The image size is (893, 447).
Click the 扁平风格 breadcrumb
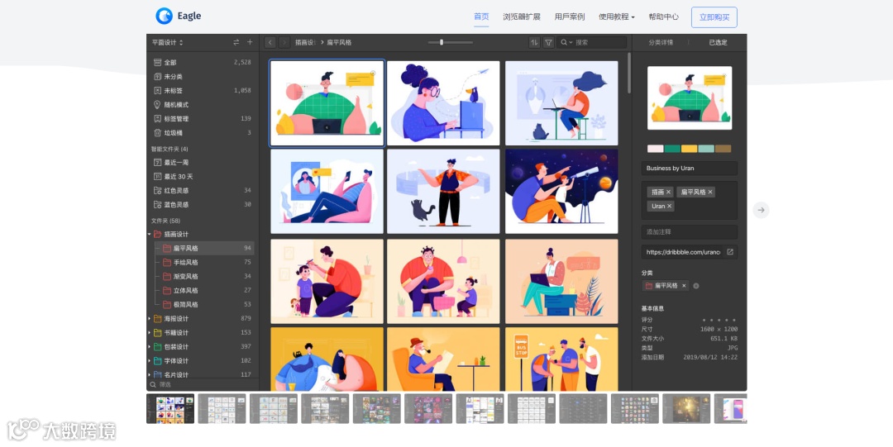point(339,42)
